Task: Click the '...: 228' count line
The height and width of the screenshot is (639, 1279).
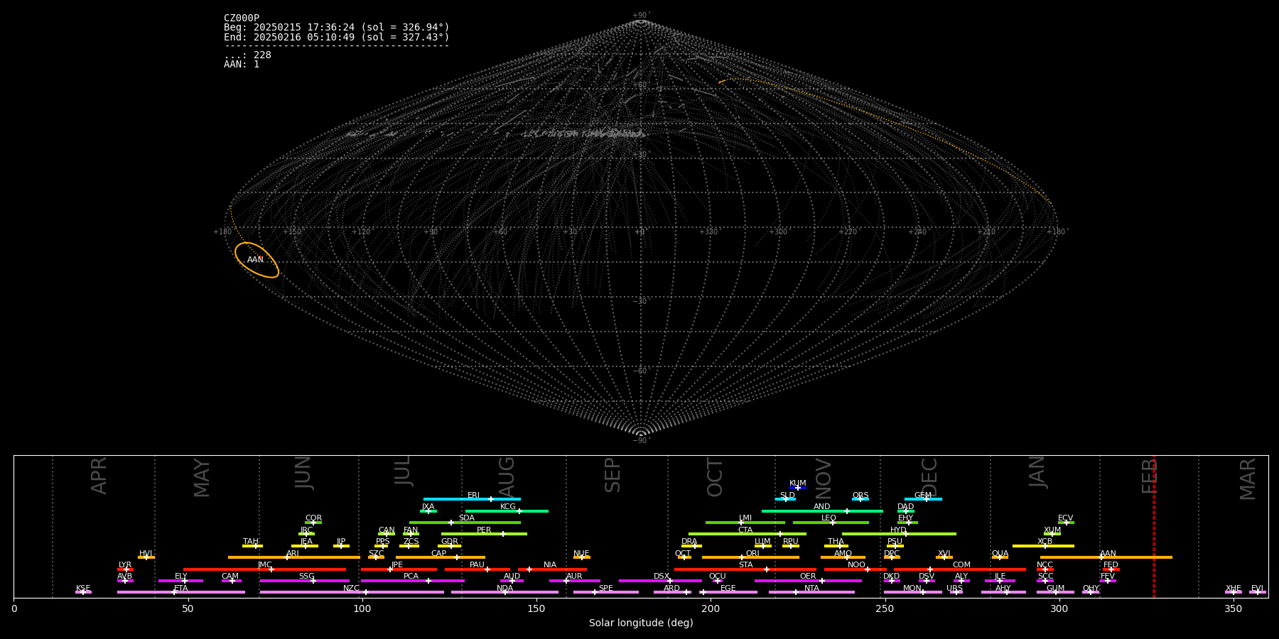Action: [x=247, y=55]
